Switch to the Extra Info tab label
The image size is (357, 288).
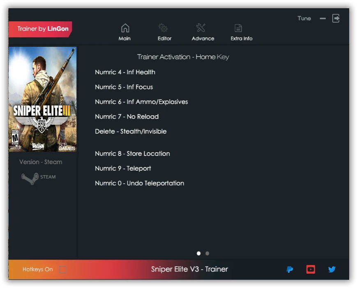coord(242,39)
